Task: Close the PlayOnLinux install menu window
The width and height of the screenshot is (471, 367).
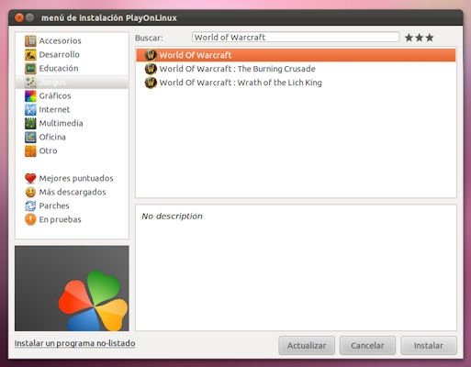Action: [x=19, y=17]
